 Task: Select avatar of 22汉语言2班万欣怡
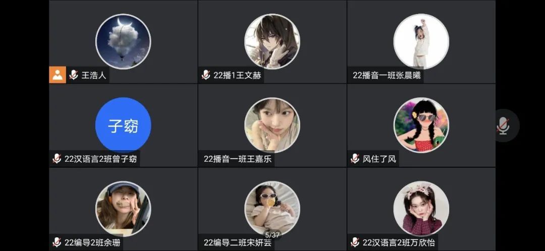coord(421,209)
